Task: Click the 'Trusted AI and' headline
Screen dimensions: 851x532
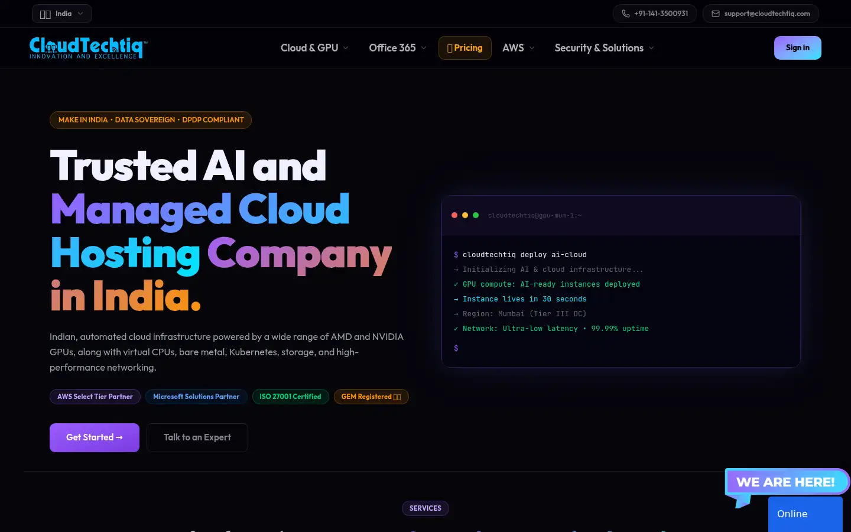Action: pyautogui.click(x=188, y=166)
